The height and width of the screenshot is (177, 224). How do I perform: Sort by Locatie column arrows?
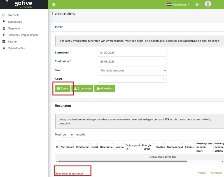[123, 143]
